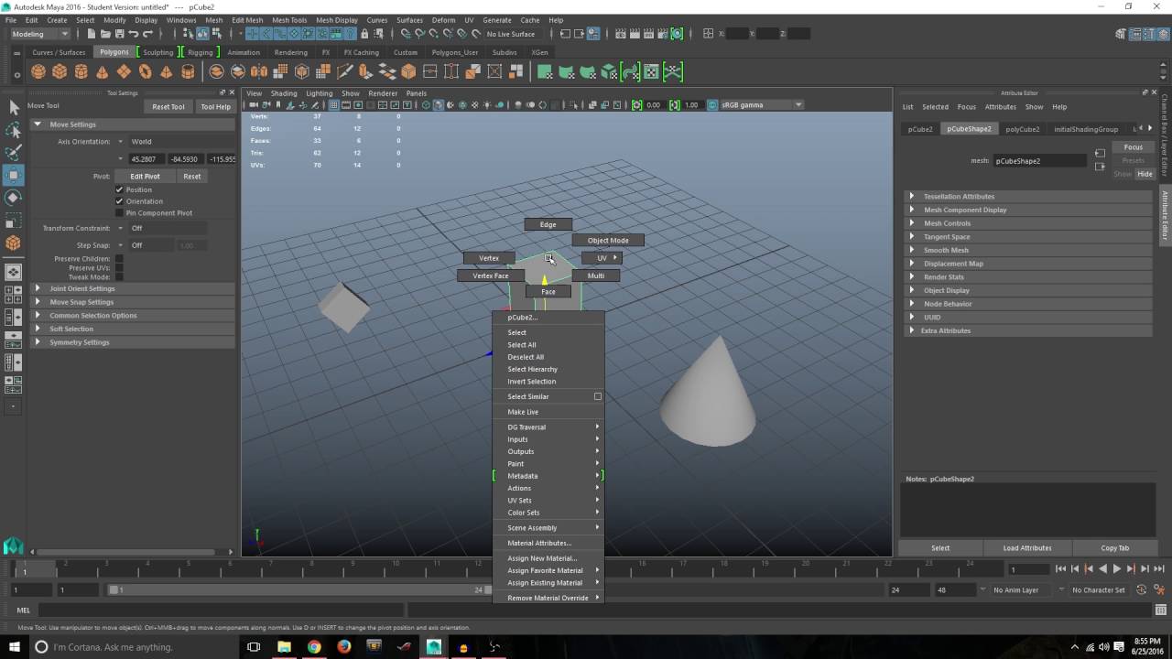Expand Soft Selection section
Image resolution: width=1172 pixels, height=659 pixels.
click(133, 329)
